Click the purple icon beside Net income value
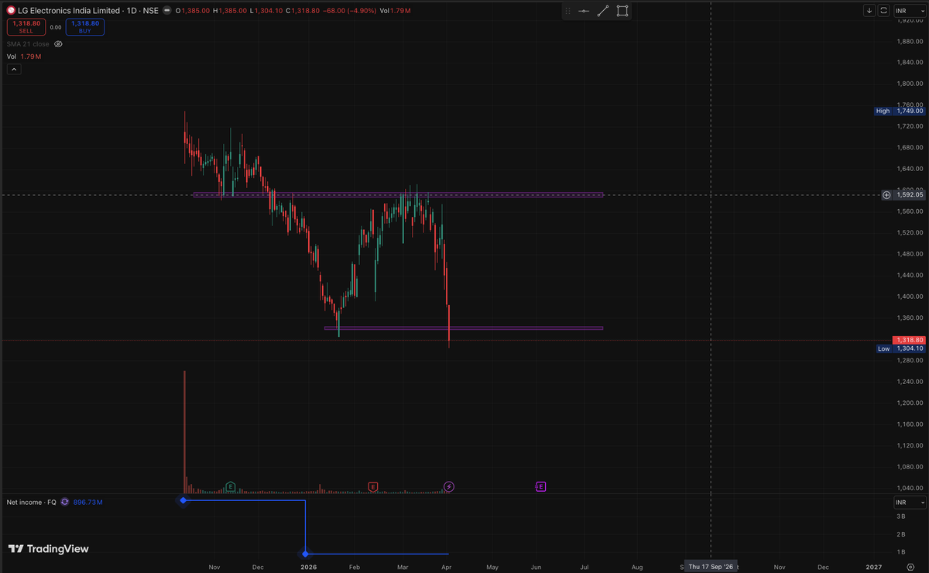Screen dimensions: 929x573 pos(65,503)
